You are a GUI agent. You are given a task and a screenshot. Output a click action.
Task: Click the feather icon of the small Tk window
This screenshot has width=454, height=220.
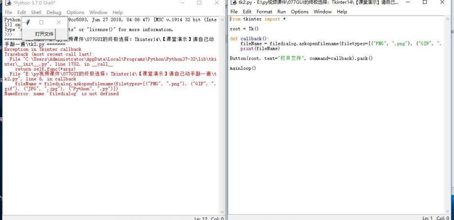[28, 22]
